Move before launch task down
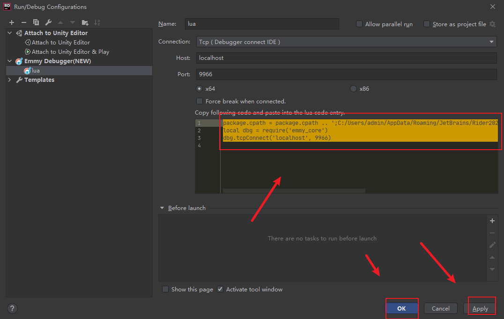 [492, 269]
